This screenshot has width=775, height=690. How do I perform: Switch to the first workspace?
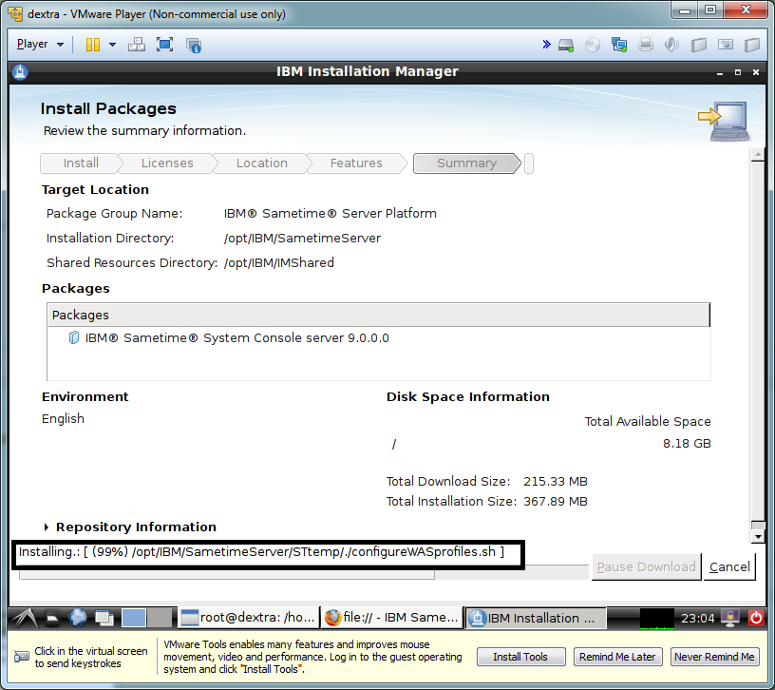(134, 618)
